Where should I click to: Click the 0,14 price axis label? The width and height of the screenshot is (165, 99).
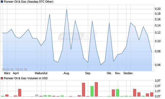click(158, 25)
